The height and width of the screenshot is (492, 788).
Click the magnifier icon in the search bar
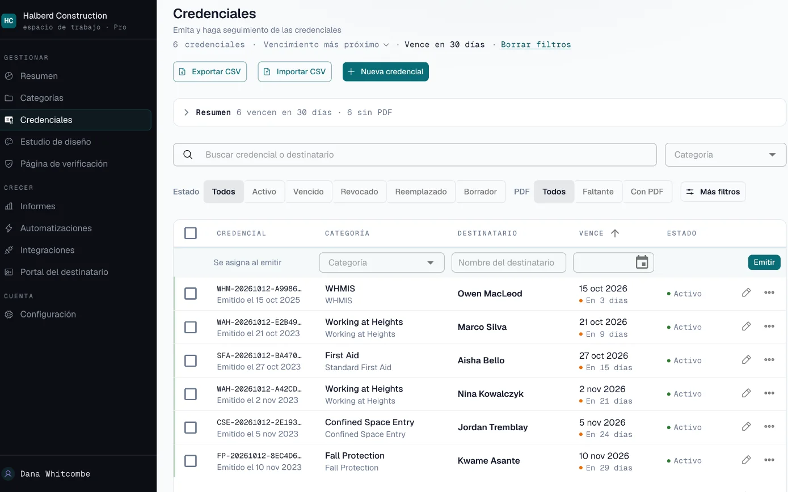click(x=188, y=155)
